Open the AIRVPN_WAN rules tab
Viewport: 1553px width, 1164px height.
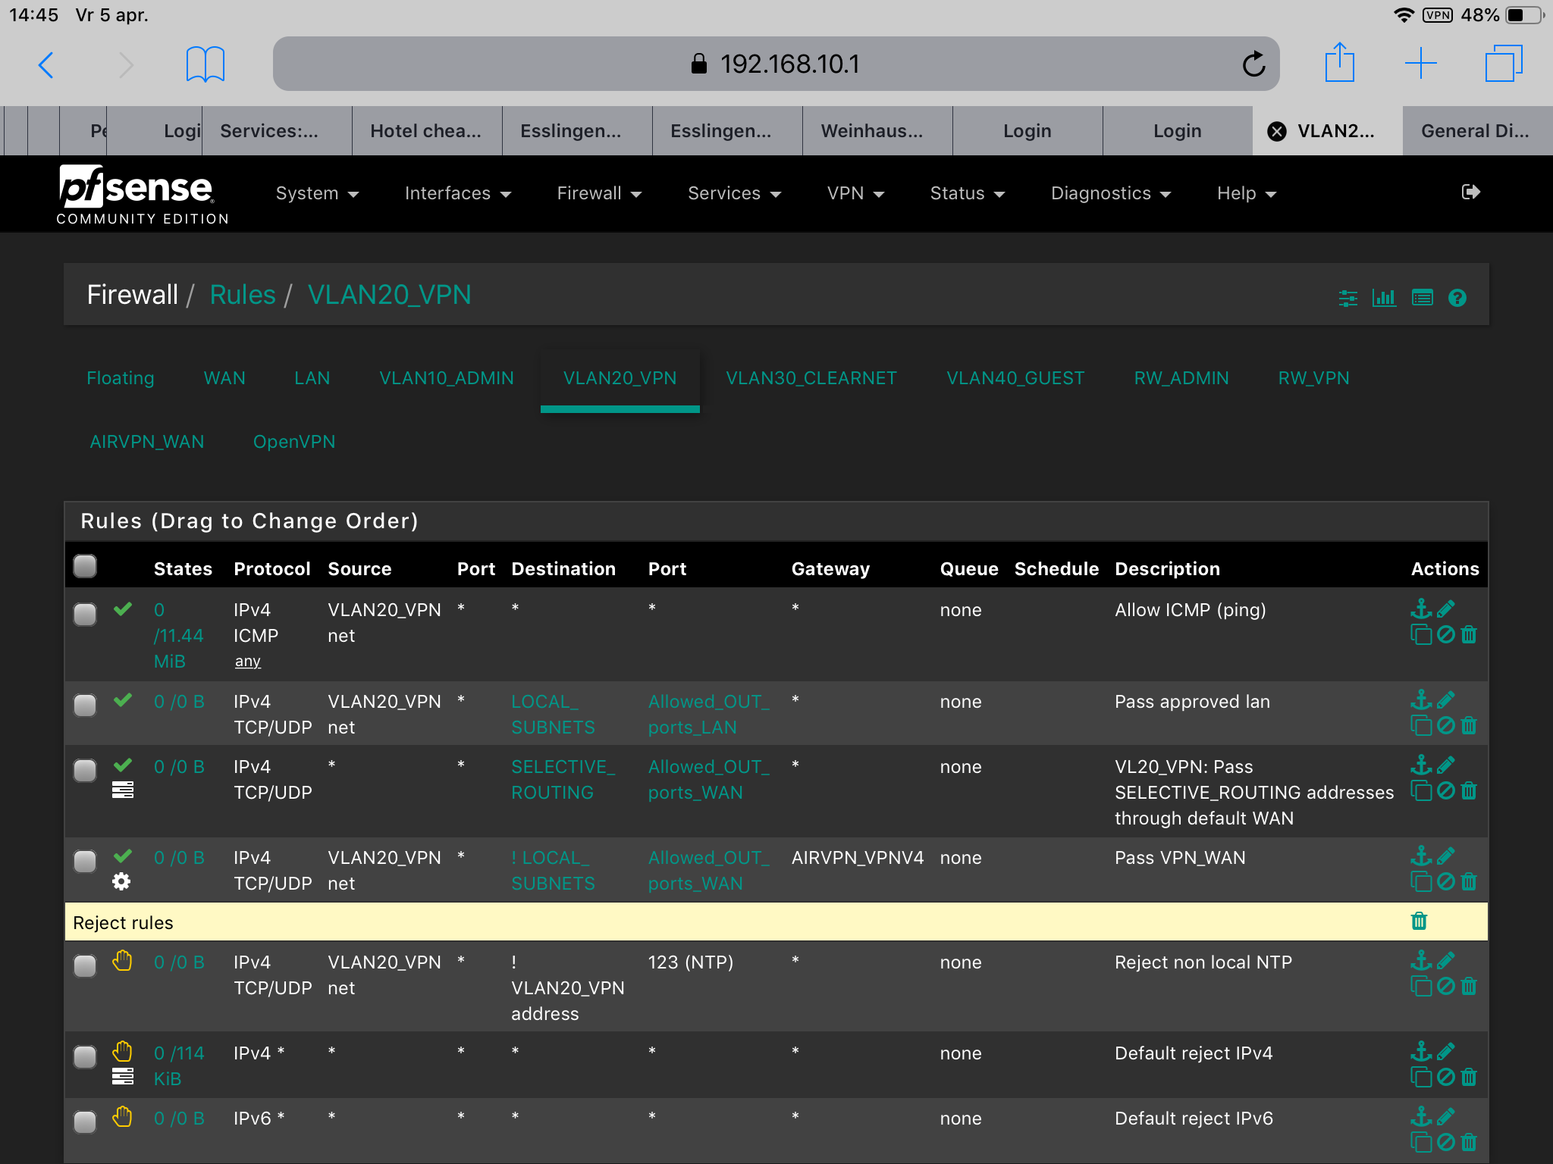pyautogui.click(x=147, y=442)
